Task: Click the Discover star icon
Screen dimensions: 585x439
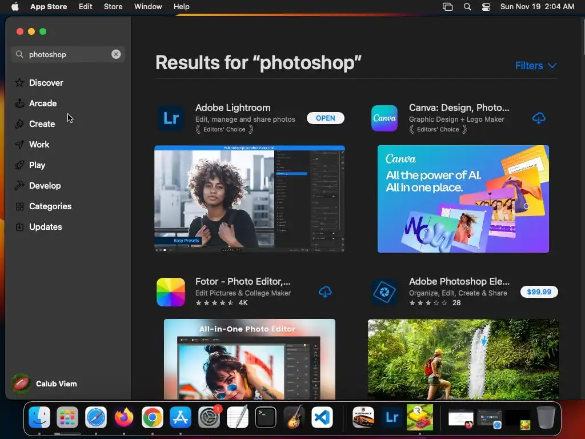Action: point(19,82)
